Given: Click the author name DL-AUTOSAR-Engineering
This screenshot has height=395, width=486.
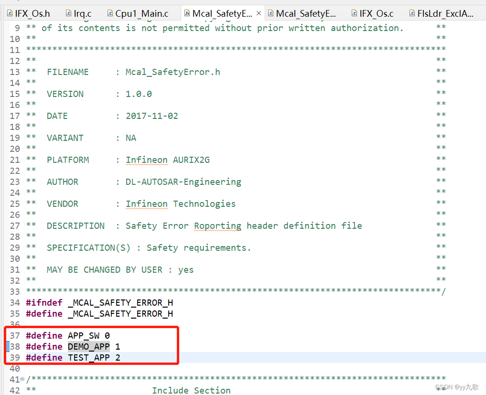Looking at the screenshot, I should 183,182.
